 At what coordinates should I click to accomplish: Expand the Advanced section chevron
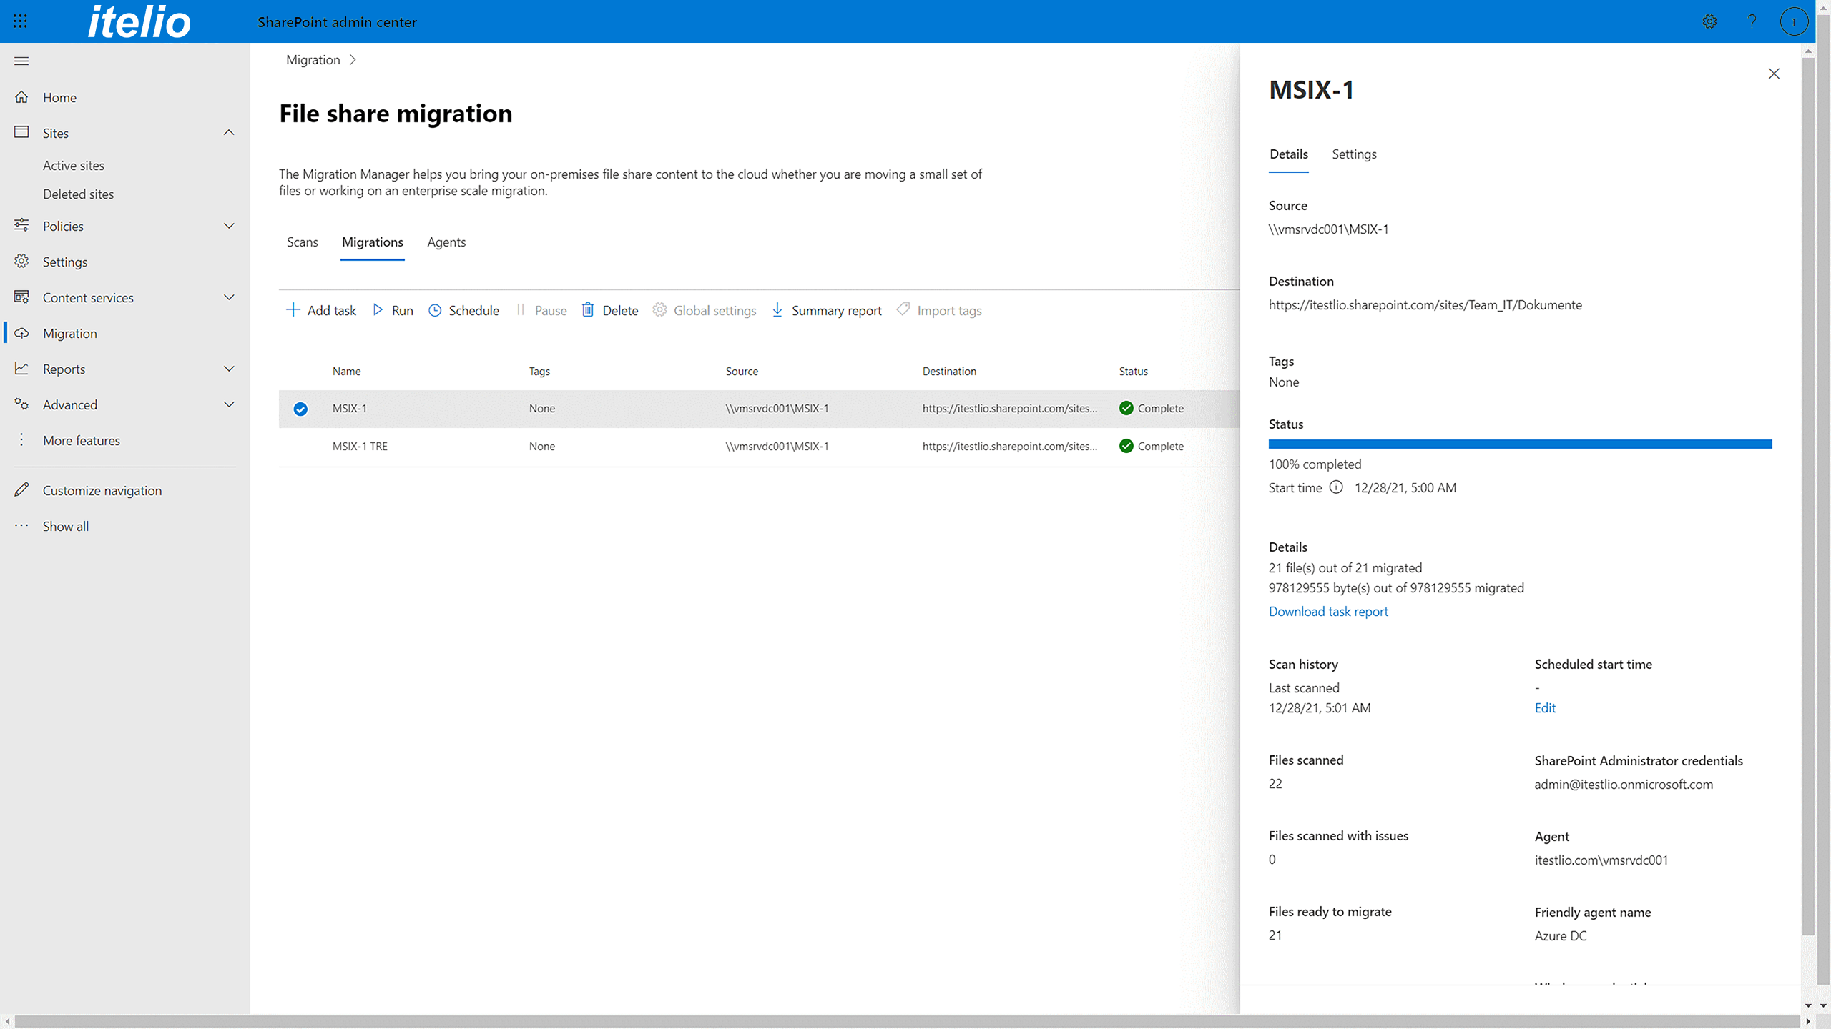pos(229,404)
